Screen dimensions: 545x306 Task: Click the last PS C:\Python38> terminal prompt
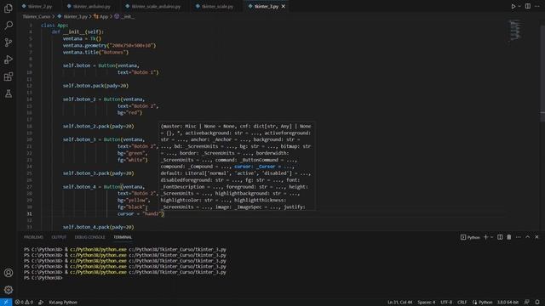[43, 278]
